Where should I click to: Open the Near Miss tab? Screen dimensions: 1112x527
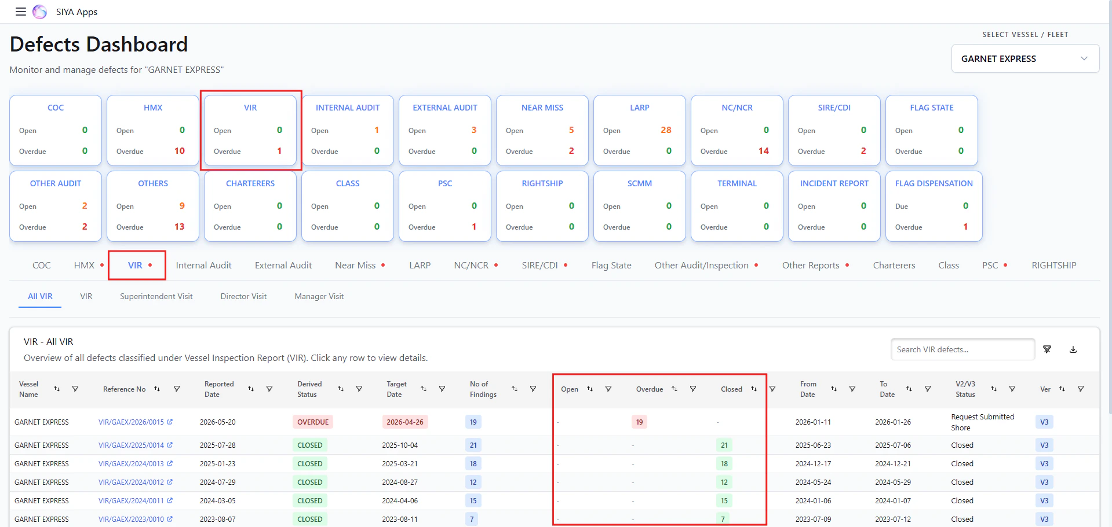pyautogui.click(x=355, y=266)
